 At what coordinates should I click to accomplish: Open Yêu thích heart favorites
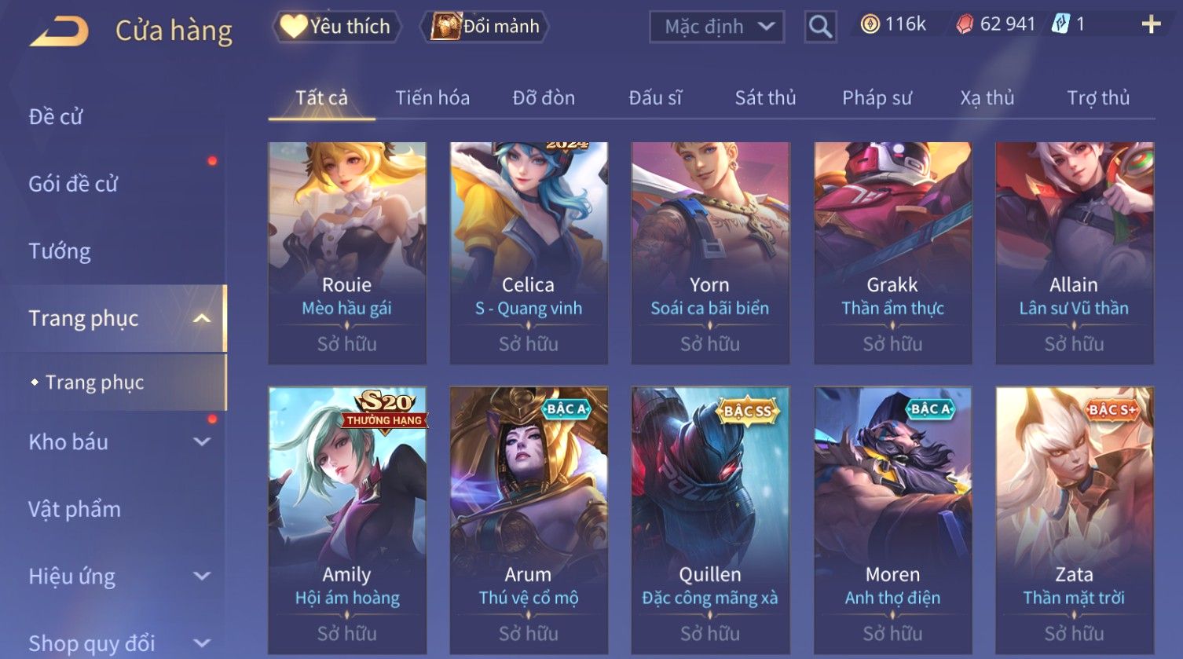(x=336, y=27)
